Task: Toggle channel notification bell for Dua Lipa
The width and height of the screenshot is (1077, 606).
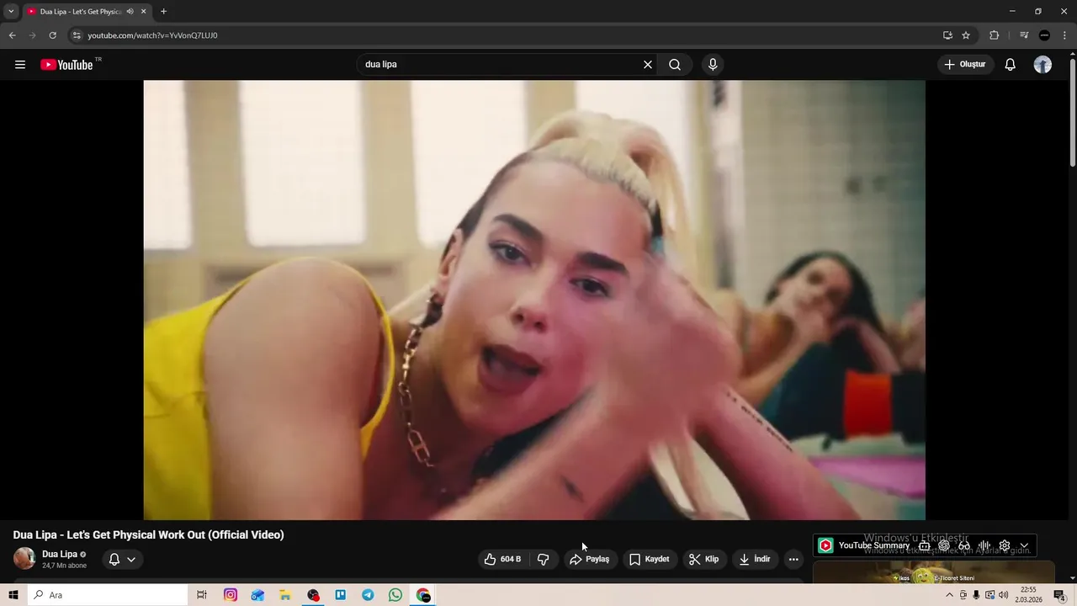Action: tap(114, 559)
